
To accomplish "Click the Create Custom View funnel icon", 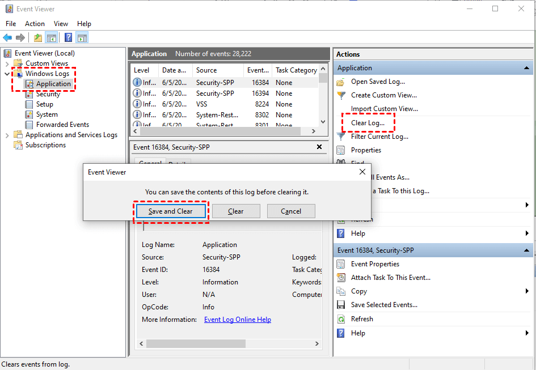I will point(341,95).
